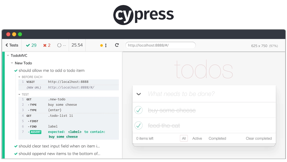Reload tests with the refresh icon

click(117, 45)
